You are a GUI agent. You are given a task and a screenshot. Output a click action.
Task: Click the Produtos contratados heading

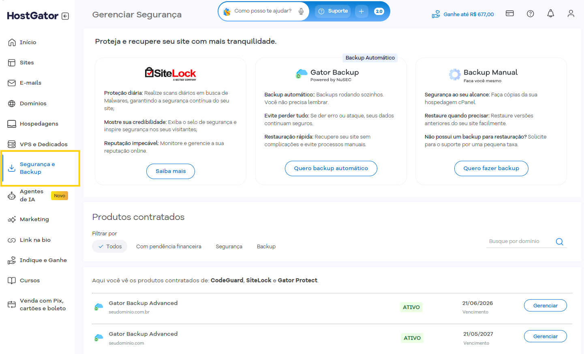click(138, 217)
